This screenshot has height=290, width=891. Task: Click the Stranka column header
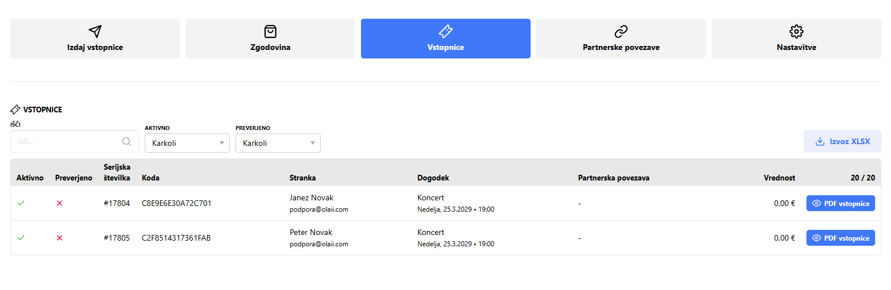tap(302, 178)
